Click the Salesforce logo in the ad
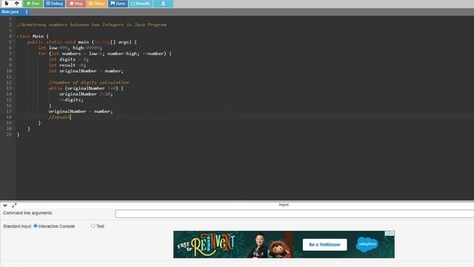The height and width of the screenshot is (267, 474). coord(367,244)
